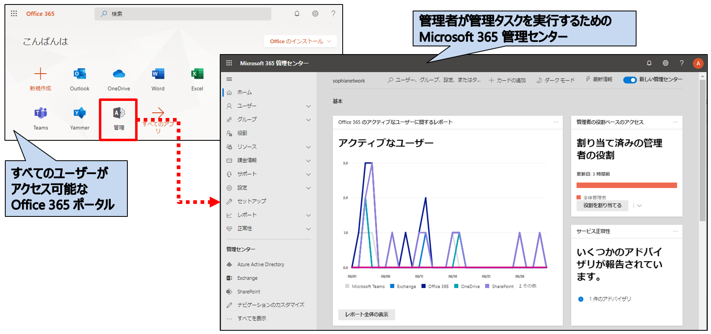The image size is (711, 334).
Task: Open すべてのアプリ arrow link
Action: tap(158, 112)
